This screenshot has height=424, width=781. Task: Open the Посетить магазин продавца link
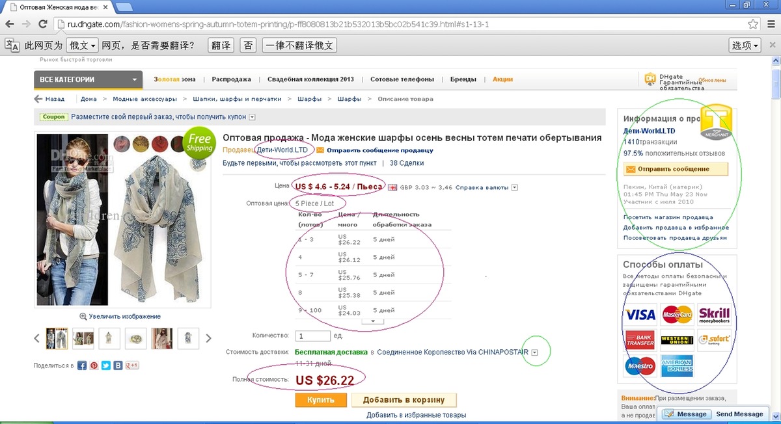click(668, 217)
